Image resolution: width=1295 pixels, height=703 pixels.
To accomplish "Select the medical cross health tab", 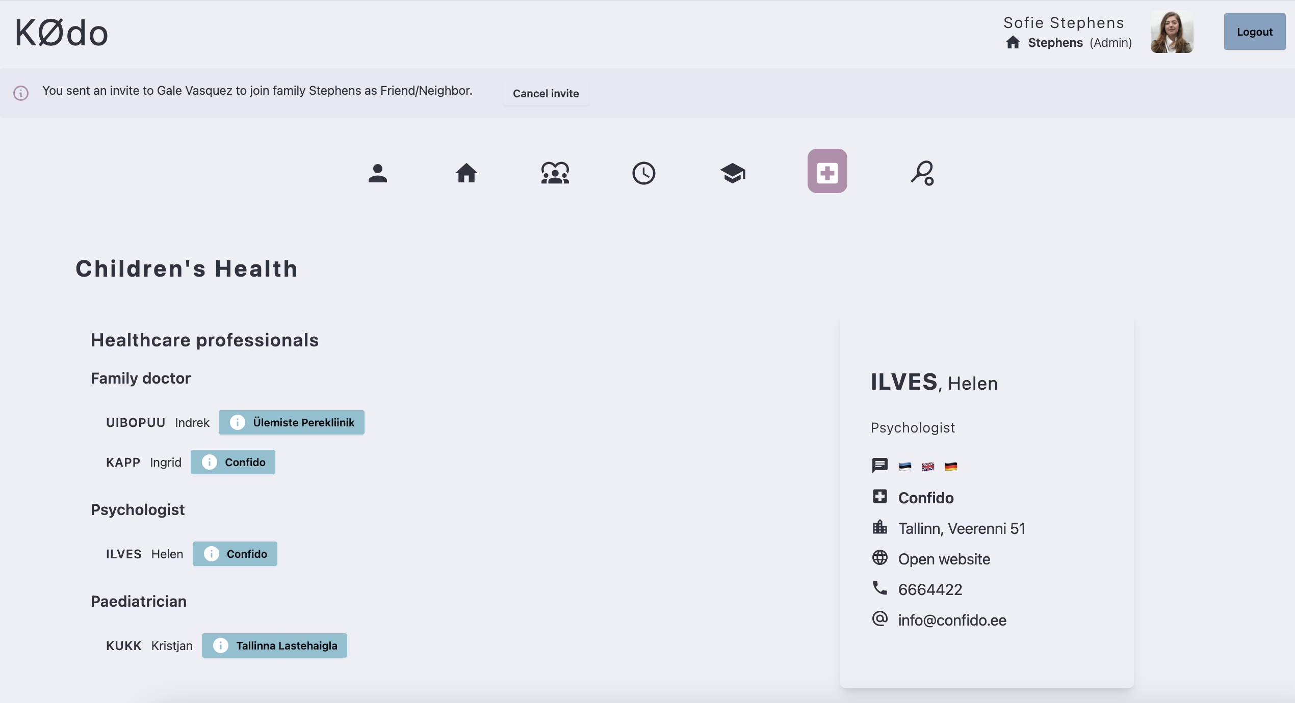I will tap(827, 171).
